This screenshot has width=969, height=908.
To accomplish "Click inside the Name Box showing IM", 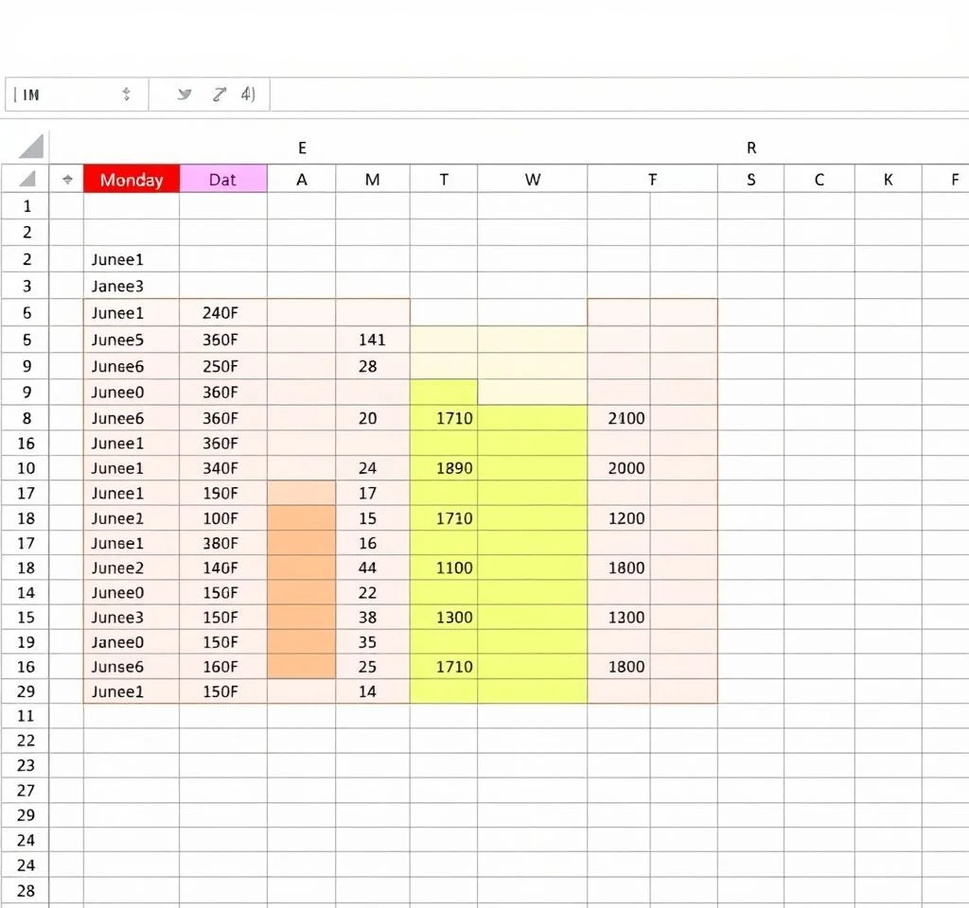I will pyautogui.click(x=57, y=95).
